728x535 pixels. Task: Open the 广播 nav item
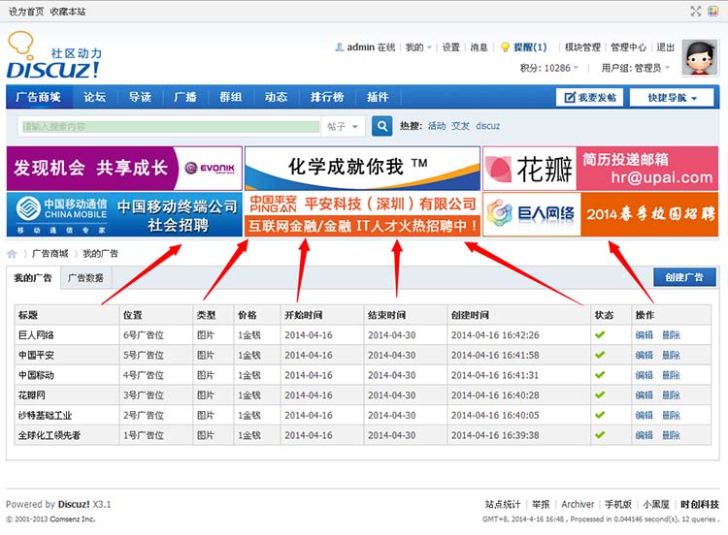(x=185, y=97)
